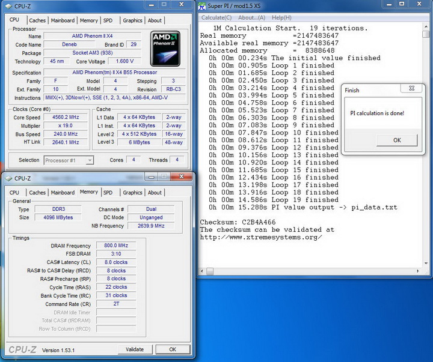This screenshot has height=362, width=433.
Task: Click the FSB:DRAM value 3:10
Action: (x=116, y=254)
